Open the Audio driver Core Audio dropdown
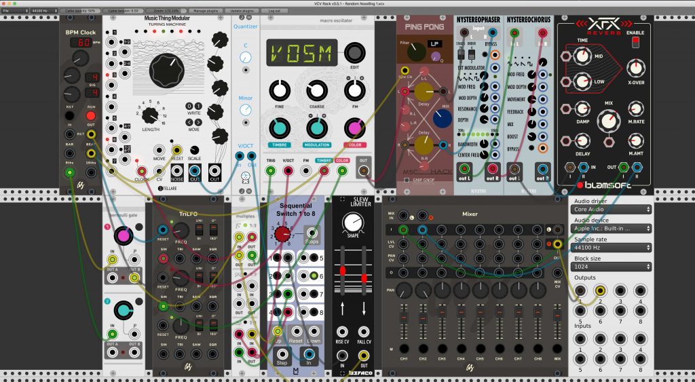This screenshot has width=695, height=382. pos(612,209)
